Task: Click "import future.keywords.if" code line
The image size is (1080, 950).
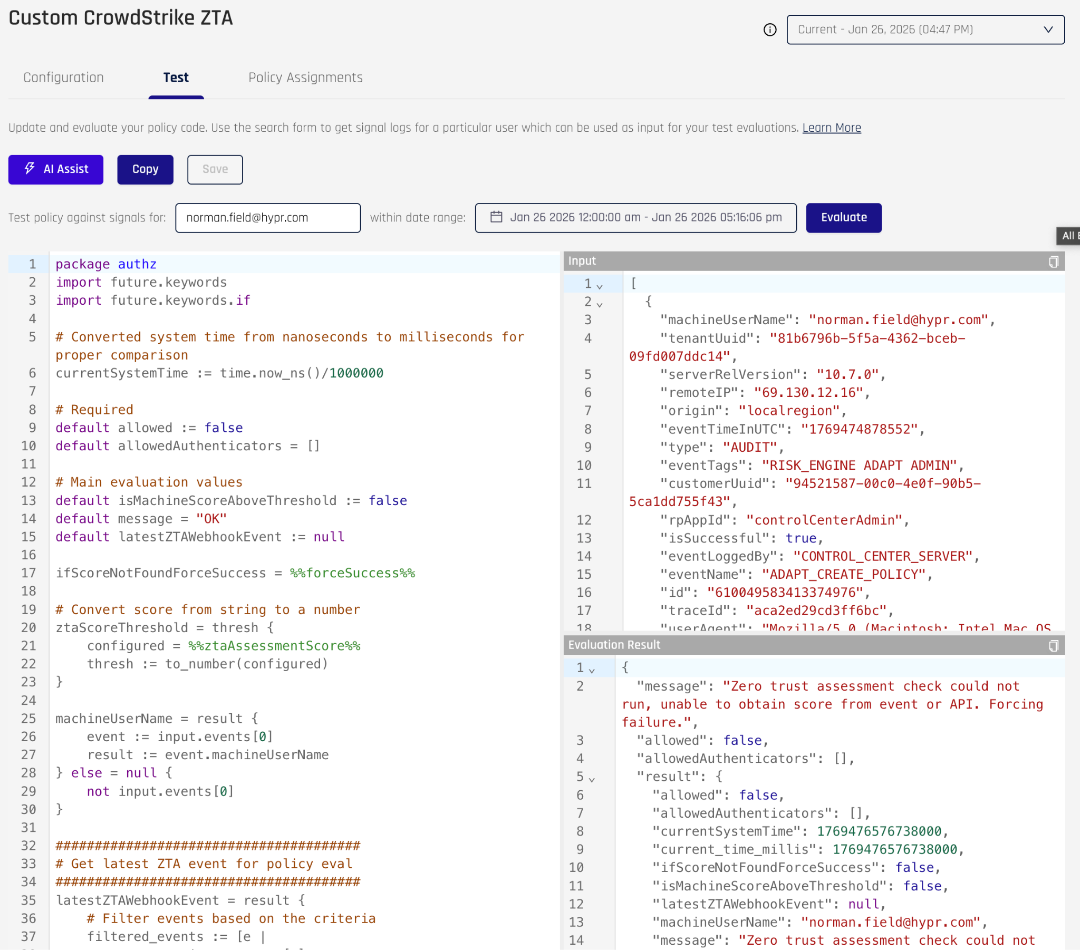Action: click(x=153, y=300)
